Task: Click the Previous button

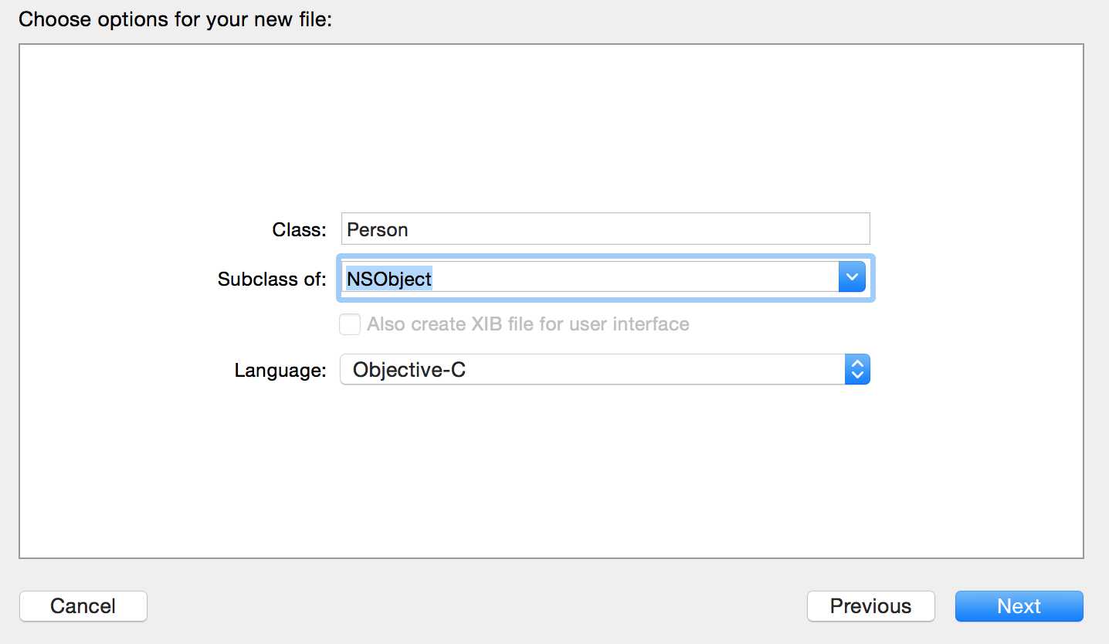Action: tap(870, 606)
